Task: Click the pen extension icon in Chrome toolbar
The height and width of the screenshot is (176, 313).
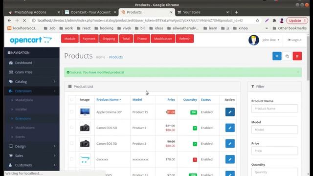Action: [267, 21]
